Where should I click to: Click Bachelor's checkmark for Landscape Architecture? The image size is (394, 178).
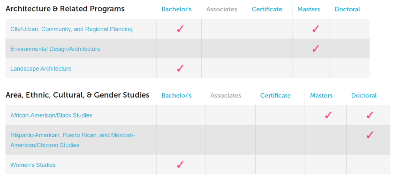tap(180, 68)
